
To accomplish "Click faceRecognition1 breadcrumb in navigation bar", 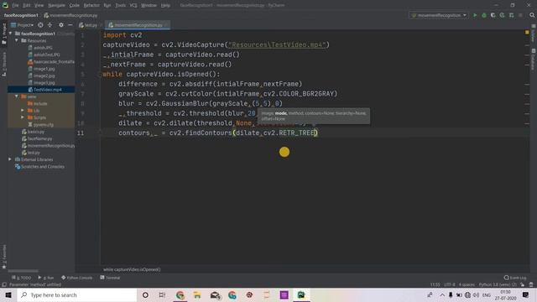I will coord(21,15).
